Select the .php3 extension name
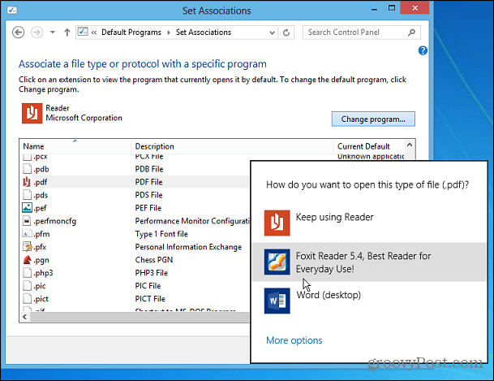The width and height of the screenshot is (494, 381). 43,273
